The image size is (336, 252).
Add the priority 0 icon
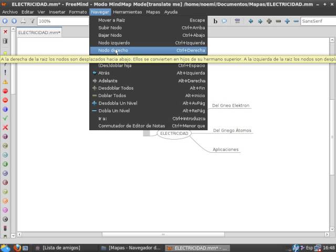click(x=5, y=219)
